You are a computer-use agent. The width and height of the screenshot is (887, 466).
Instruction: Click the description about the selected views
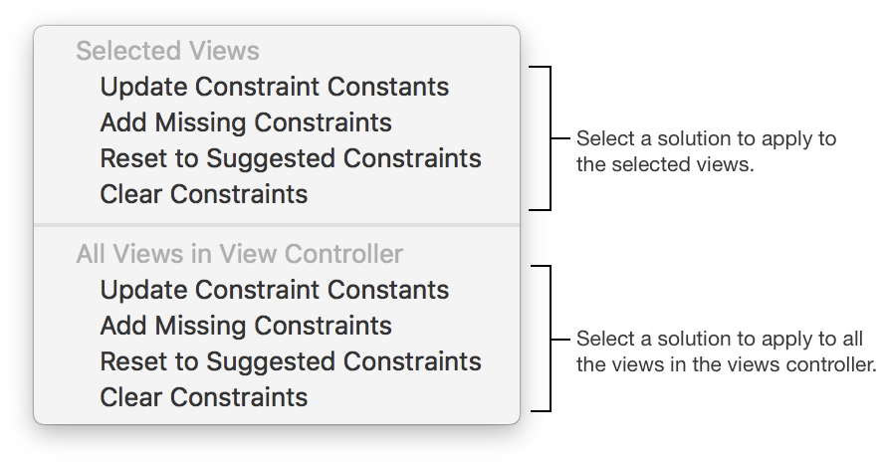click(x=706, y=151)
